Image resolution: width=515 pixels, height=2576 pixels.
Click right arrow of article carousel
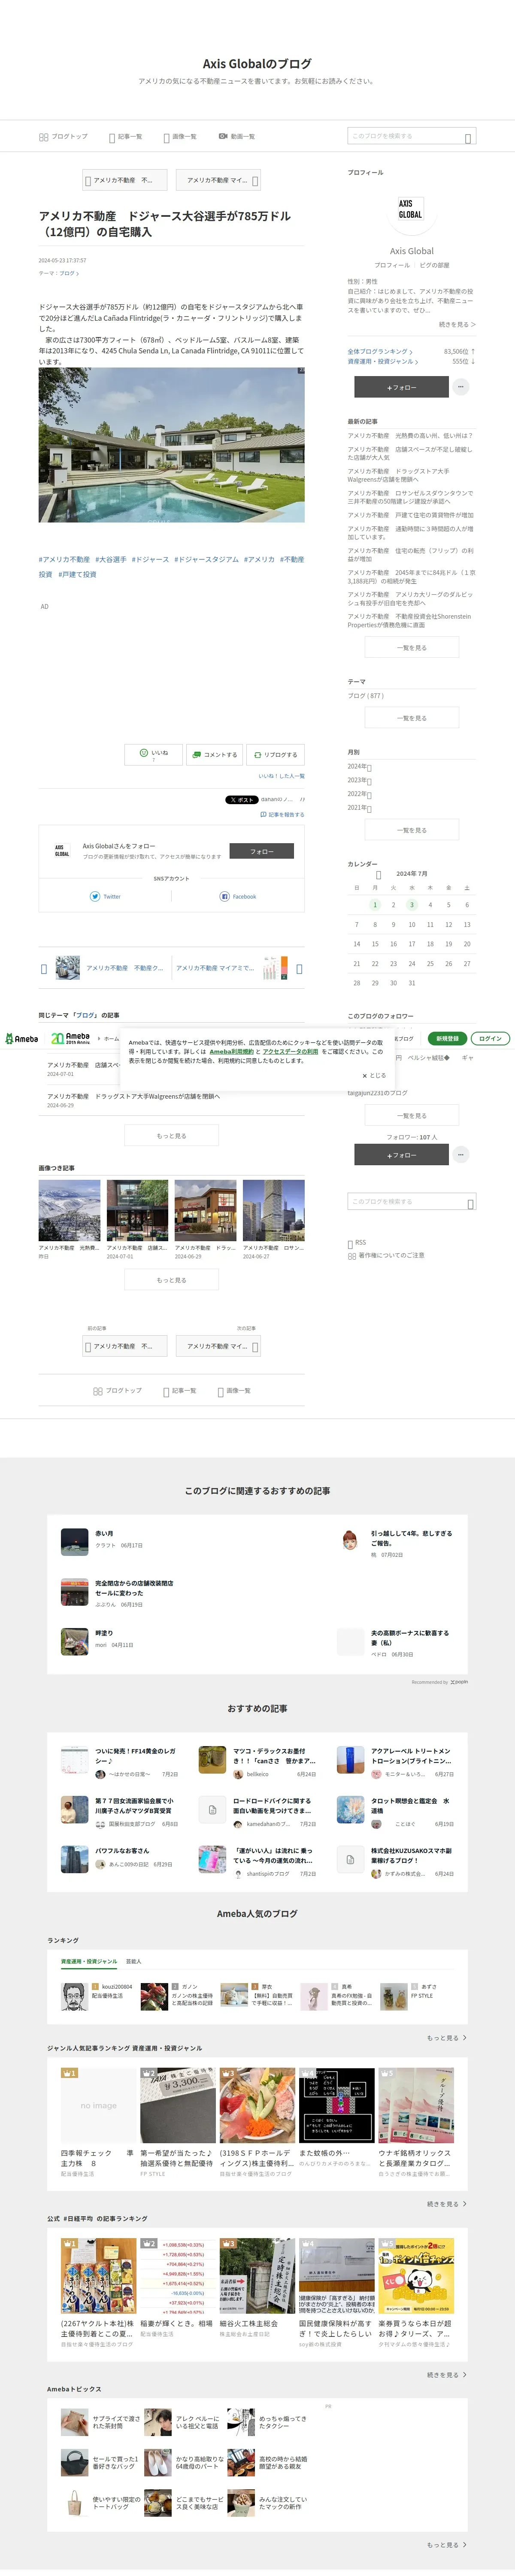(x=299, y=968)
